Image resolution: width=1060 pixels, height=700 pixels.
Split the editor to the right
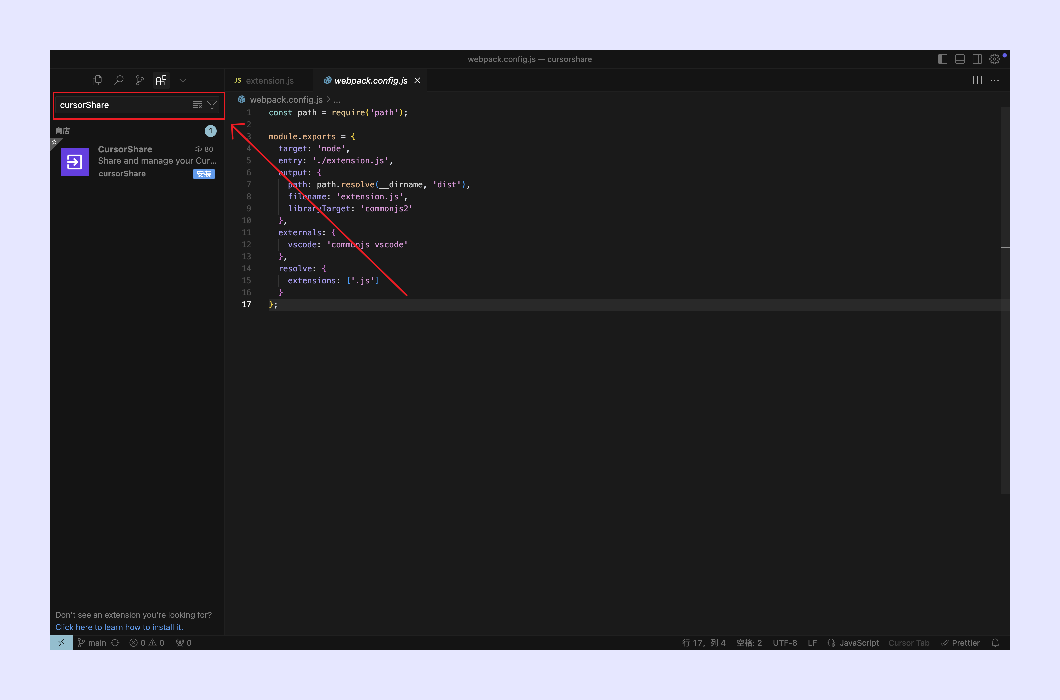coord(977,80)
